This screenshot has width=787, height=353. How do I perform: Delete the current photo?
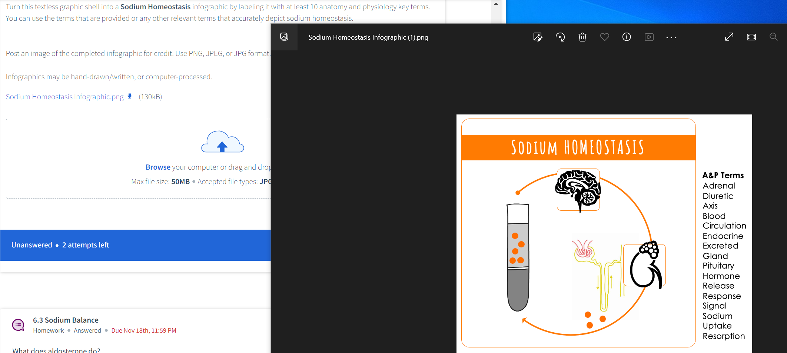coord(582,37)
